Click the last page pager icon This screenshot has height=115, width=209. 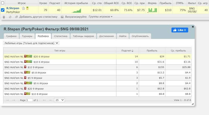[x=51, y=100]
